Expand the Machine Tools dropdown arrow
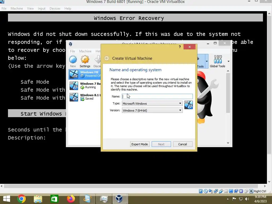 coord(207,61)
